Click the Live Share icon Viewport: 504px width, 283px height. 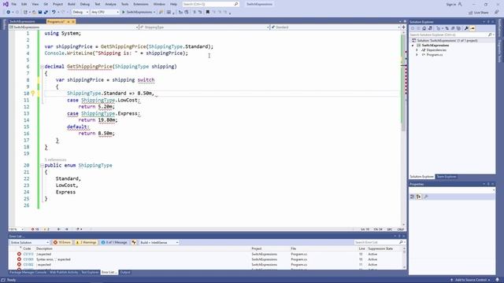[471, 13]
